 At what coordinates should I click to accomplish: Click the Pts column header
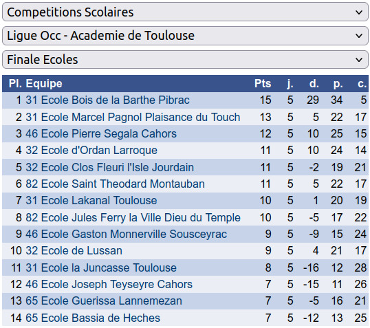pos(263,83)
